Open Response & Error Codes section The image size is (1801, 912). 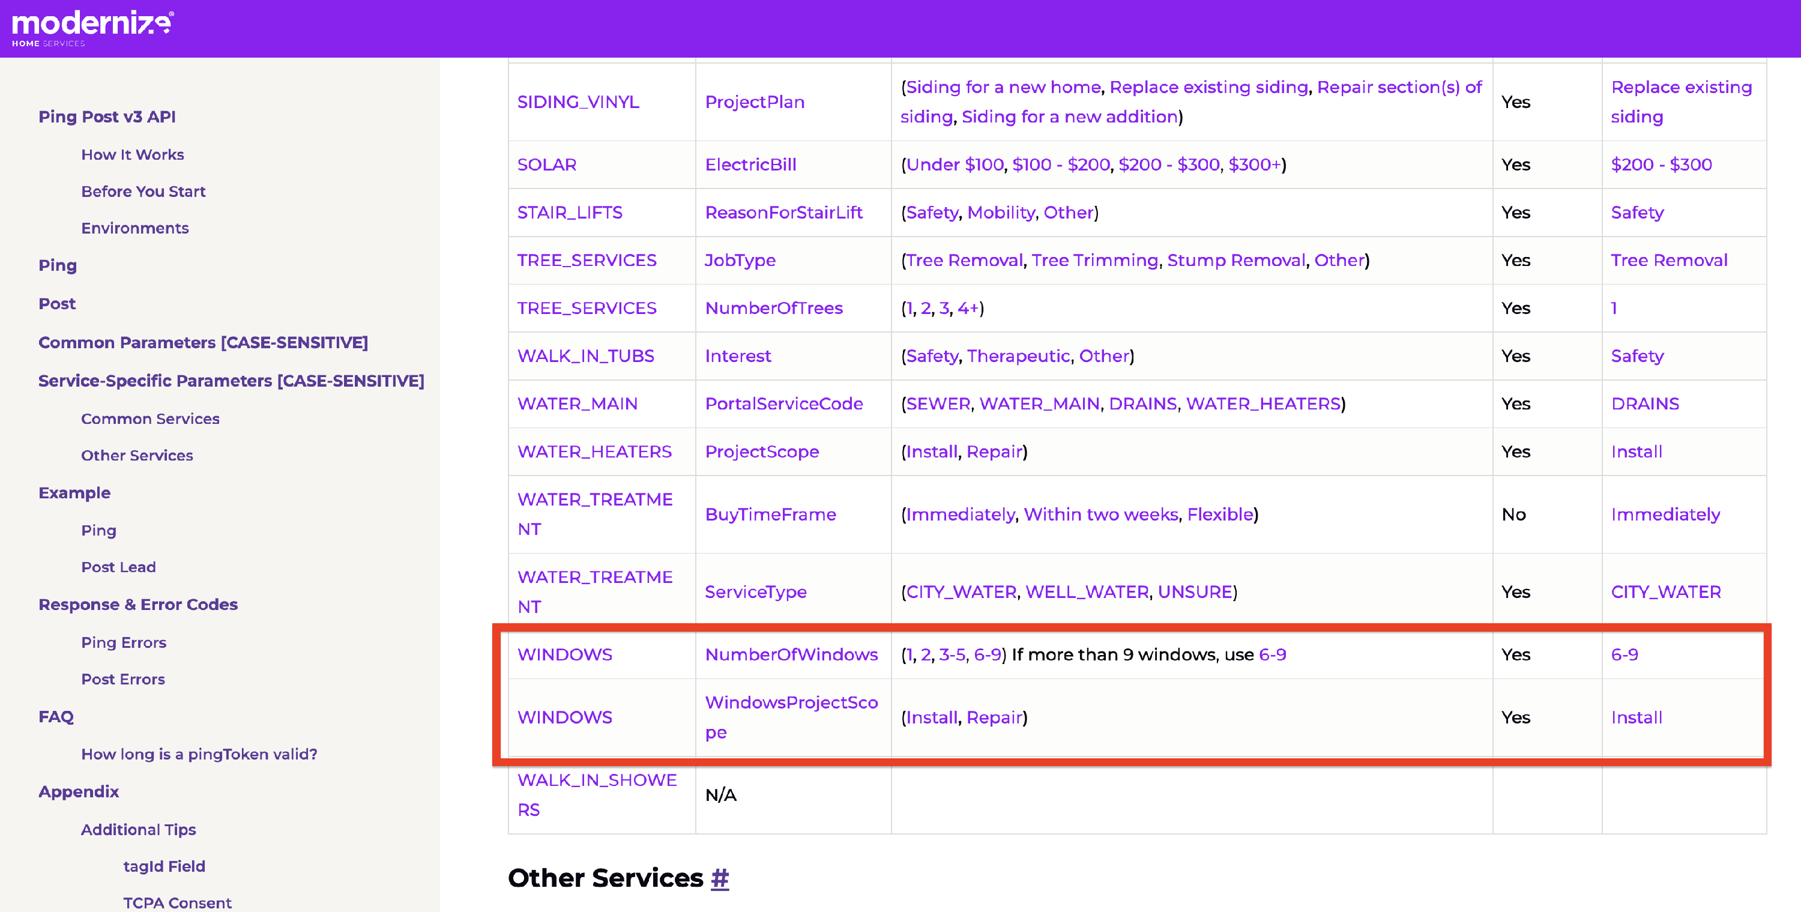pos(137,604)
